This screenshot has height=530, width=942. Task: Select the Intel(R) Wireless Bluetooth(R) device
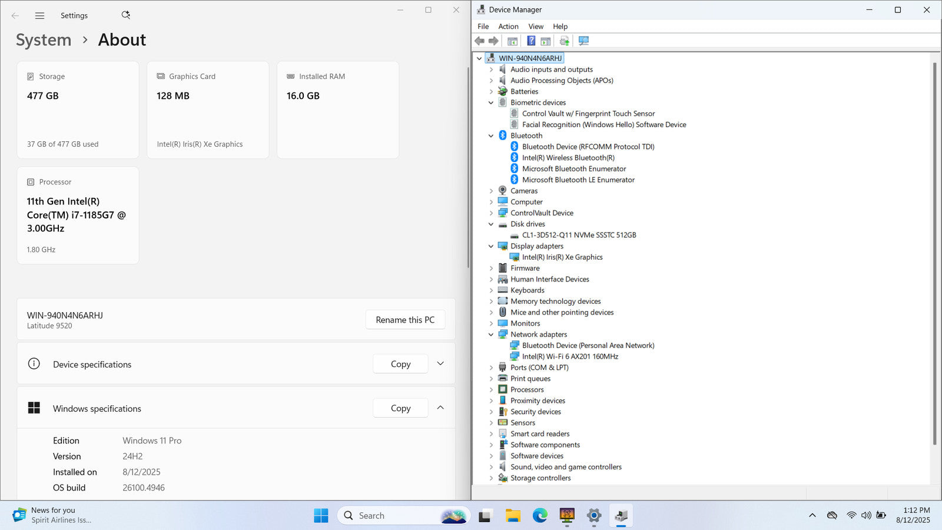[x=568, y=158]
